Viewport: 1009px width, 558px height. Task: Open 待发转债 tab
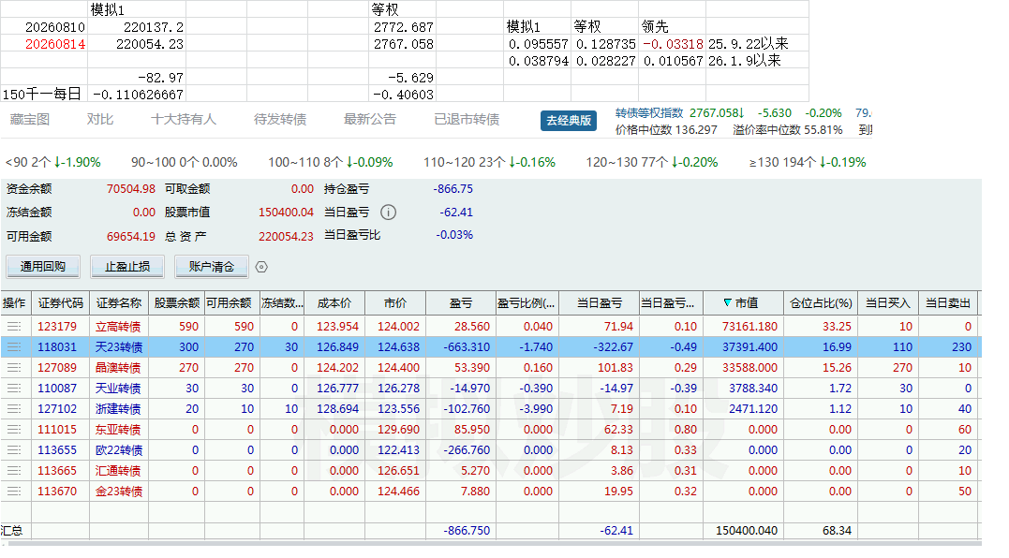280,120
